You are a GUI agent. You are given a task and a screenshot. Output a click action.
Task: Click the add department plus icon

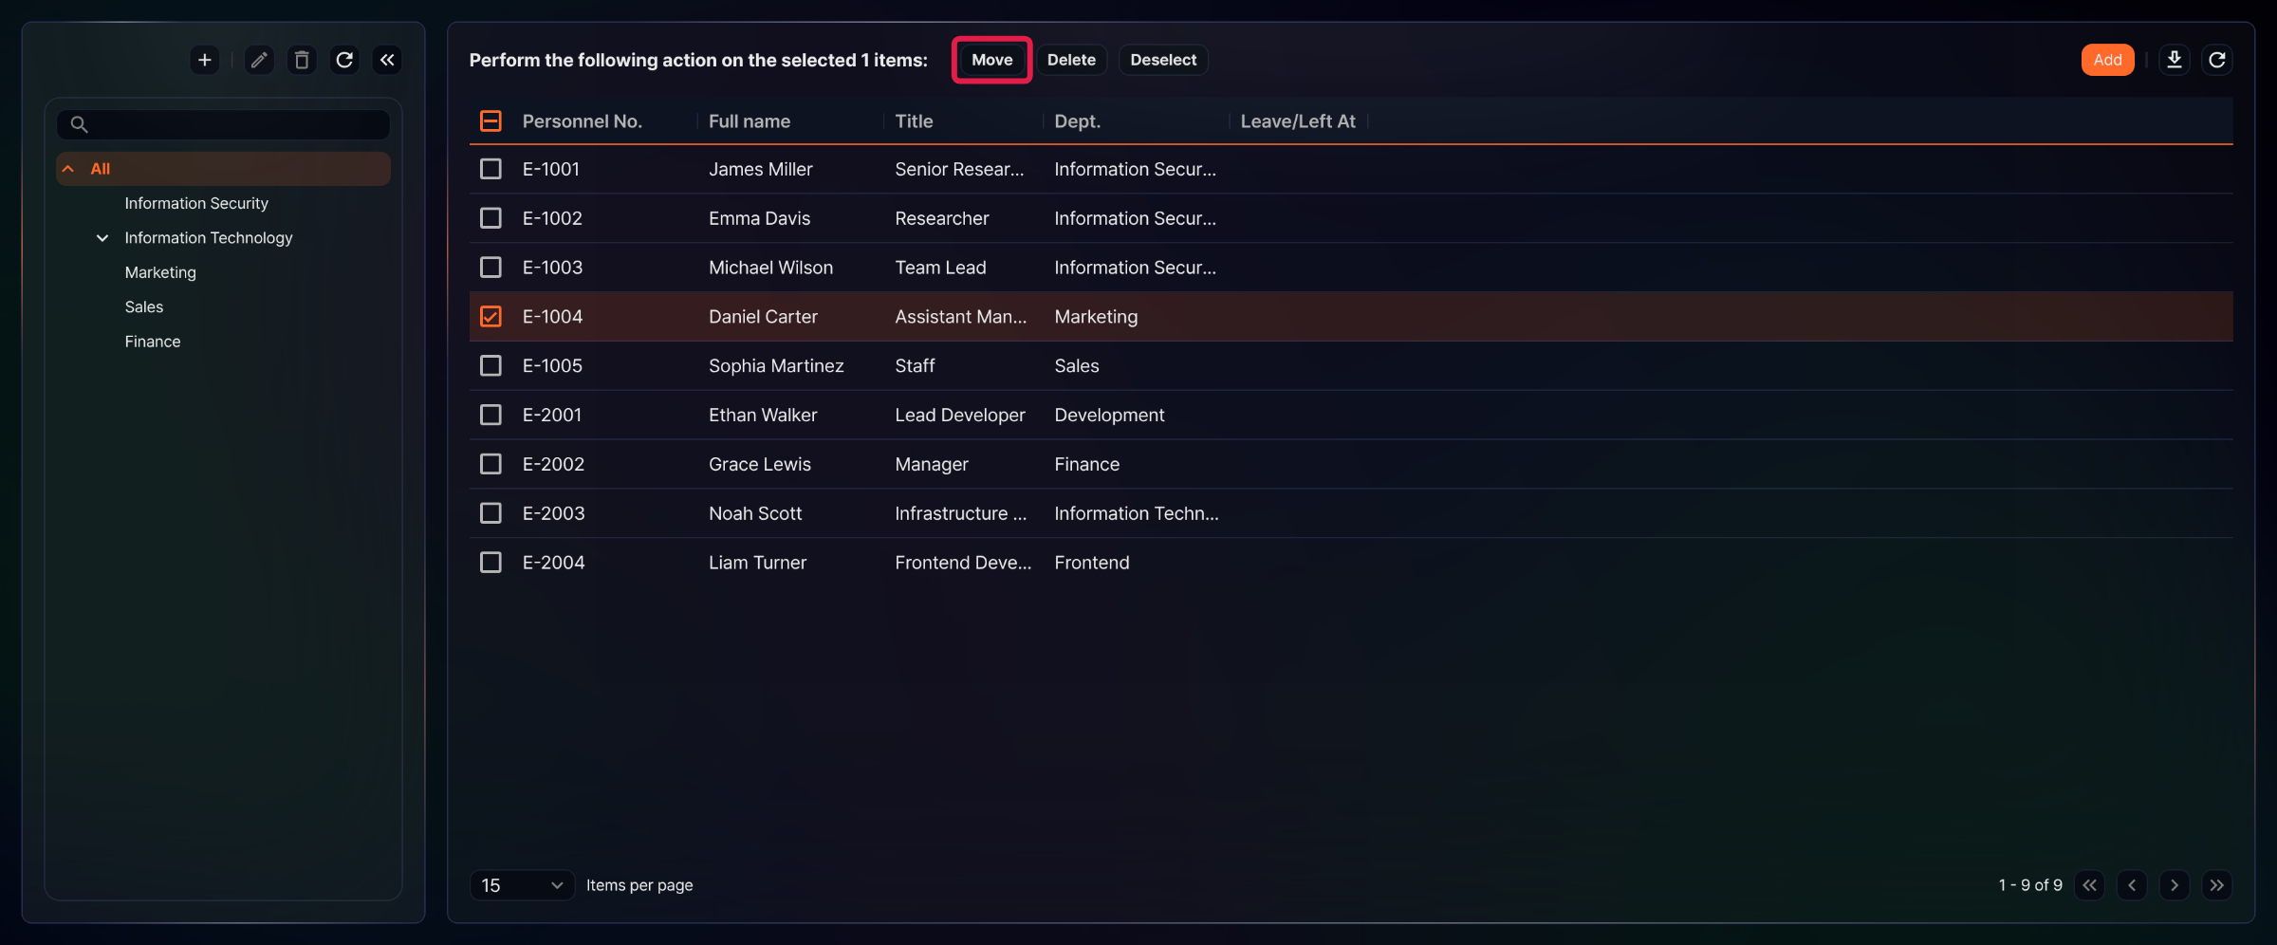pyautogui.click(x=204, y=60)
